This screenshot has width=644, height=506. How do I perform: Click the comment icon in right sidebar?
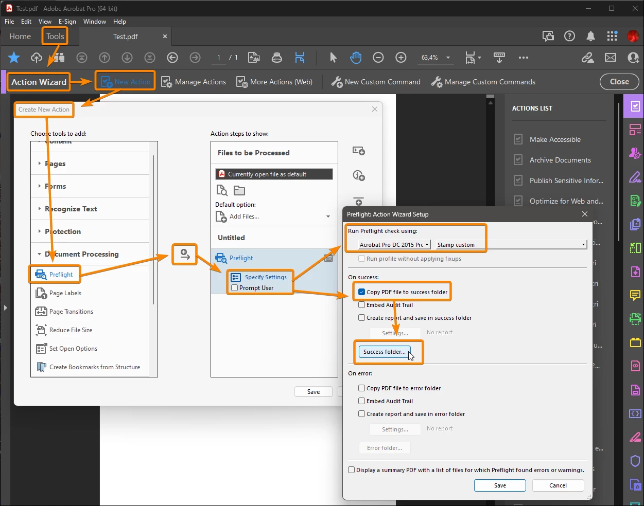[635, 295]
